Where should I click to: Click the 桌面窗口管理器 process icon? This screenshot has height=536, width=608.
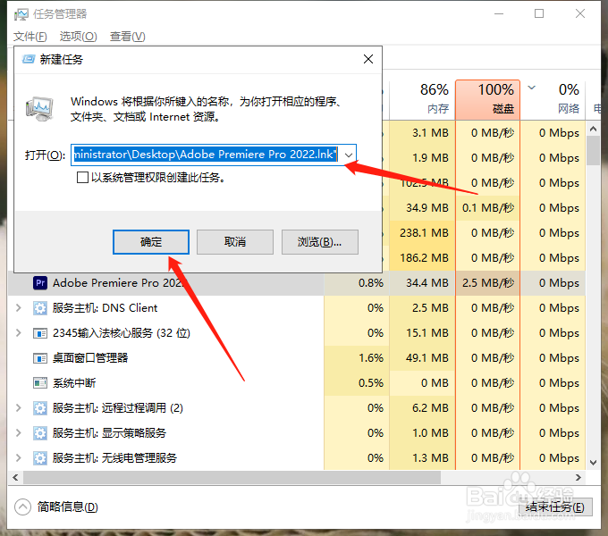click(x=40, y=358)
